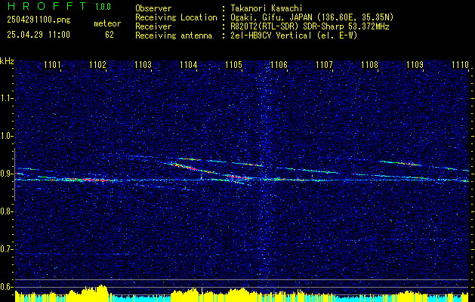Click time marker 1109

[x=415, y=64]
